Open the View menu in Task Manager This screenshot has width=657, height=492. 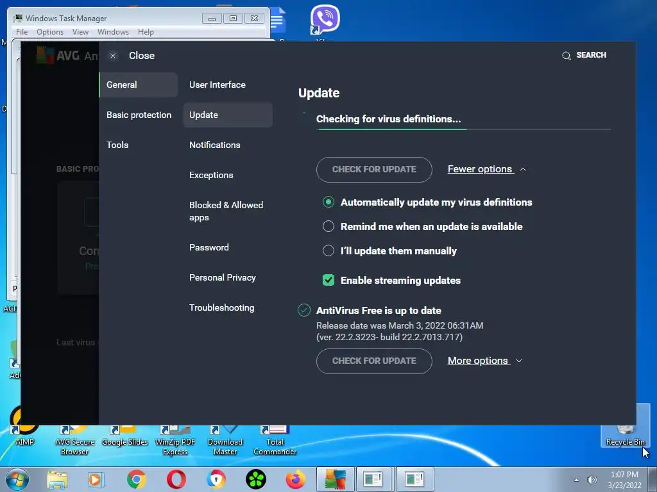[80, 32]
